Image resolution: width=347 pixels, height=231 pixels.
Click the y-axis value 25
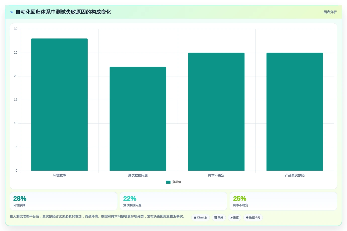coord(16,53)
